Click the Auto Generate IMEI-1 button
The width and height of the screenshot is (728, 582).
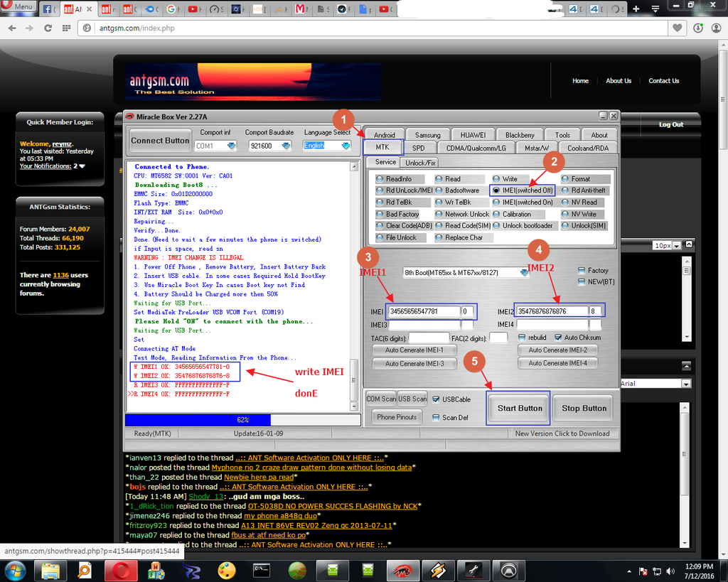(414, 350)
